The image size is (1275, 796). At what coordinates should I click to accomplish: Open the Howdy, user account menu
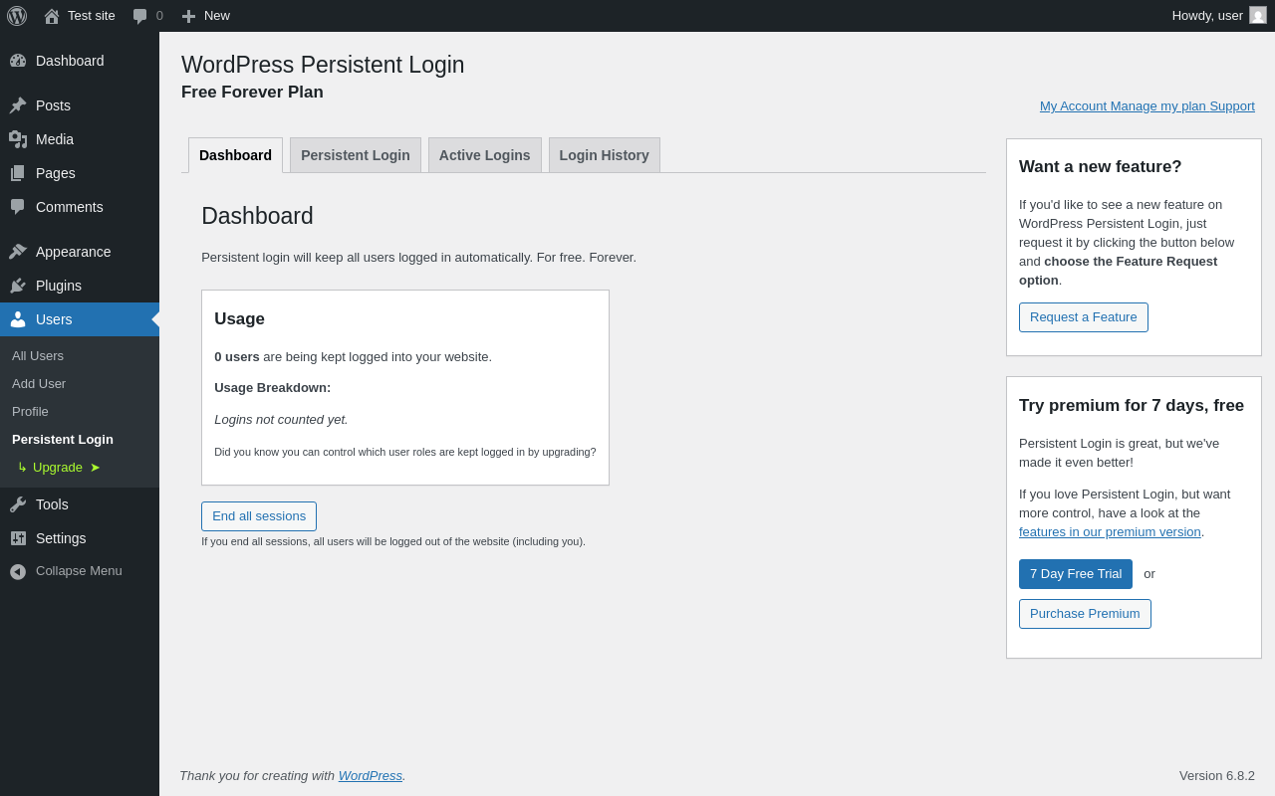[x=1207, y=16]
